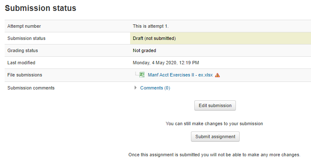Viewport: 311px width, 163px height.
Task: Click the Excel file icon beside the submission
Action: tap(142, 75)
